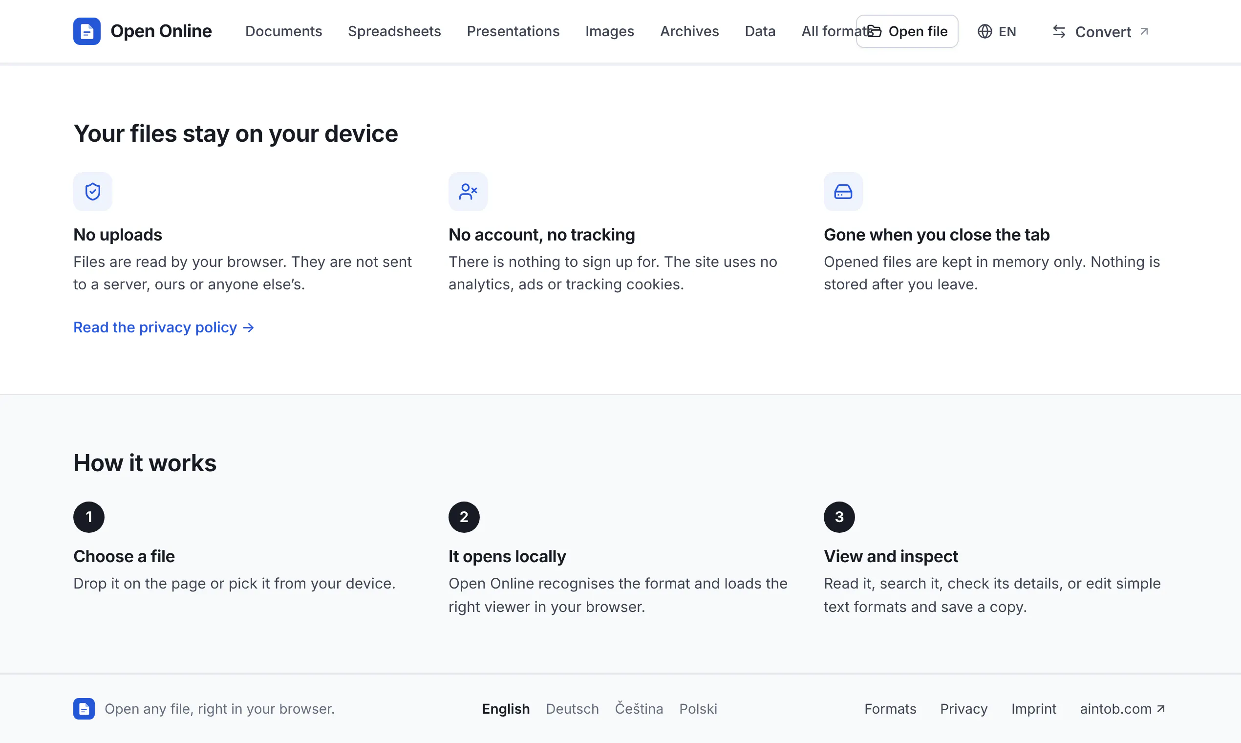Open the Convert external link
The width and height of the screenshot is (1241, 743).
click(x=1100, y=31)
